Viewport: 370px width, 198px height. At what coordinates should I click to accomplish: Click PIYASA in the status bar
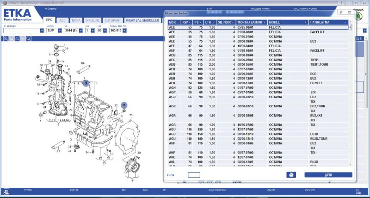click(28, 190)
